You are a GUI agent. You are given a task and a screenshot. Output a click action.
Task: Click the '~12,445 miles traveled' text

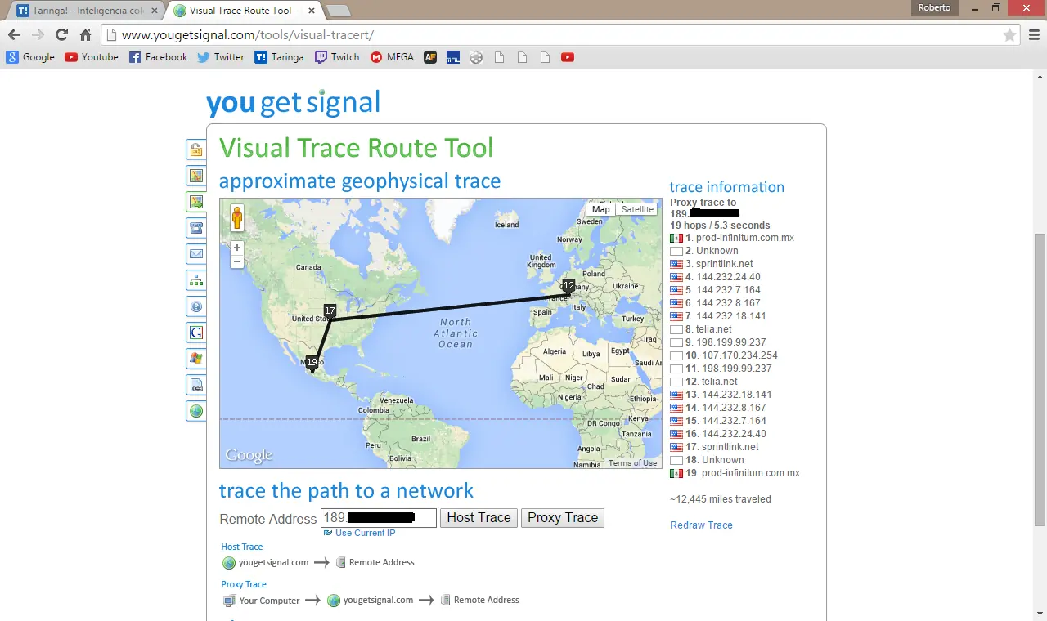(721, 499)
